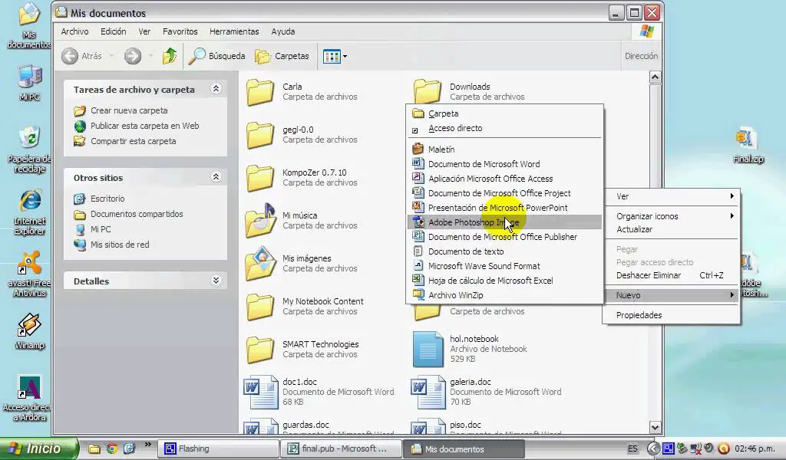Choose Presentación de Microsoft PowerPoint

[x=504, y=208]
